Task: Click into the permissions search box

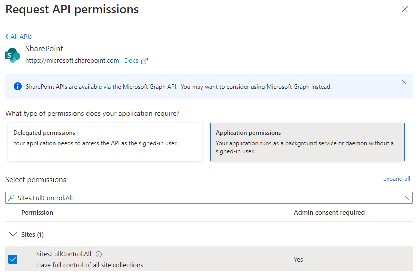Action: pos(209,198)
